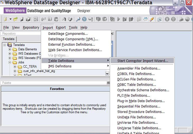Select Assembler File Definitions...
This screenshot has height=134, width=193.
click(x=142, y=68)
